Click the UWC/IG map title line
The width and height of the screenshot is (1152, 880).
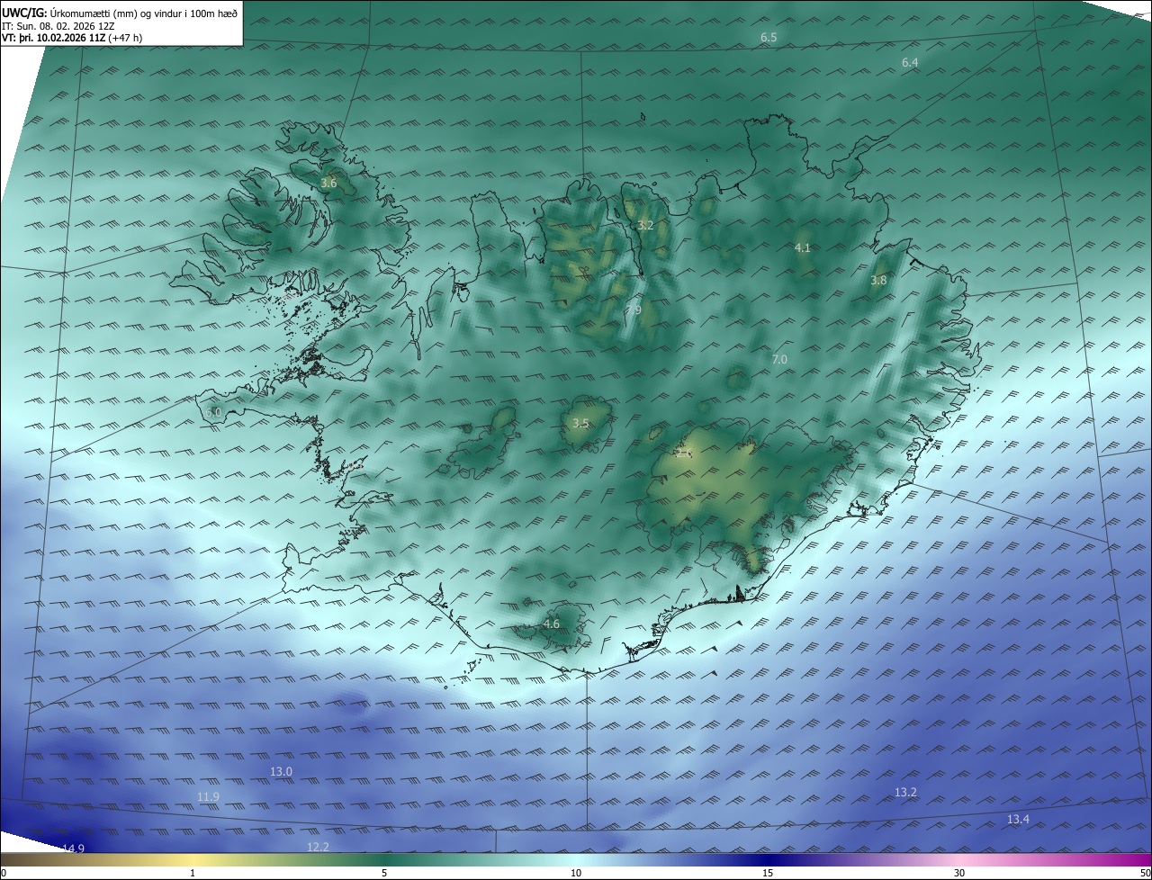pyautogui.click(x=120, y=13)
